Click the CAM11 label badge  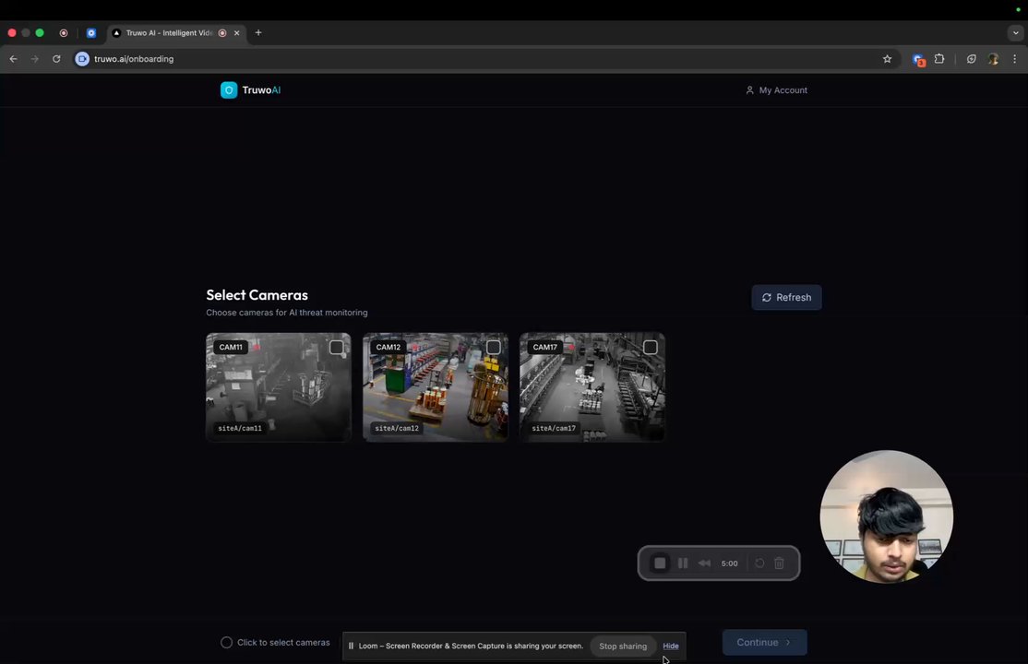(231, 348)
